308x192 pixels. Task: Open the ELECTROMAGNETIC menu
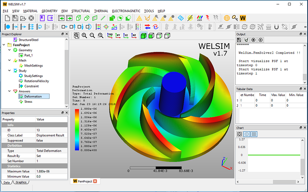tap(126, 11)
